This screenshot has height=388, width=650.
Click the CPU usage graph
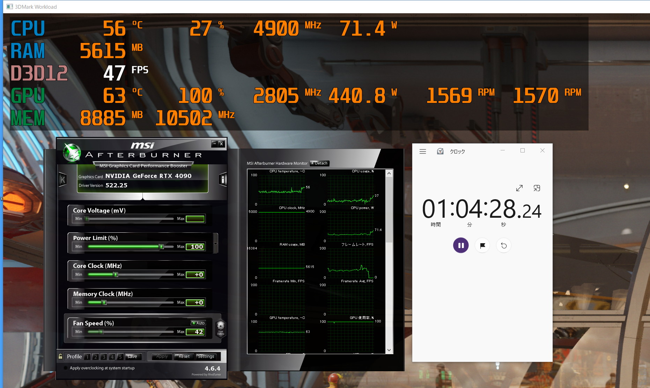(x=350, y=189)
